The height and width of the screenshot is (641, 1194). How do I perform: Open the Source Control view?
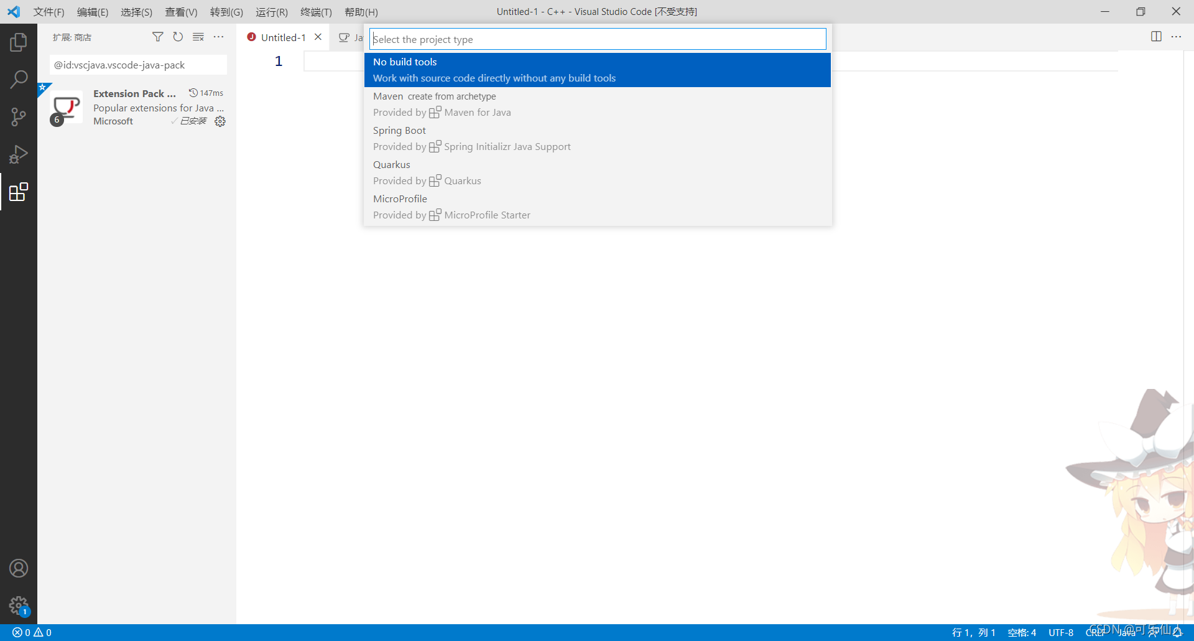point(19,117)
